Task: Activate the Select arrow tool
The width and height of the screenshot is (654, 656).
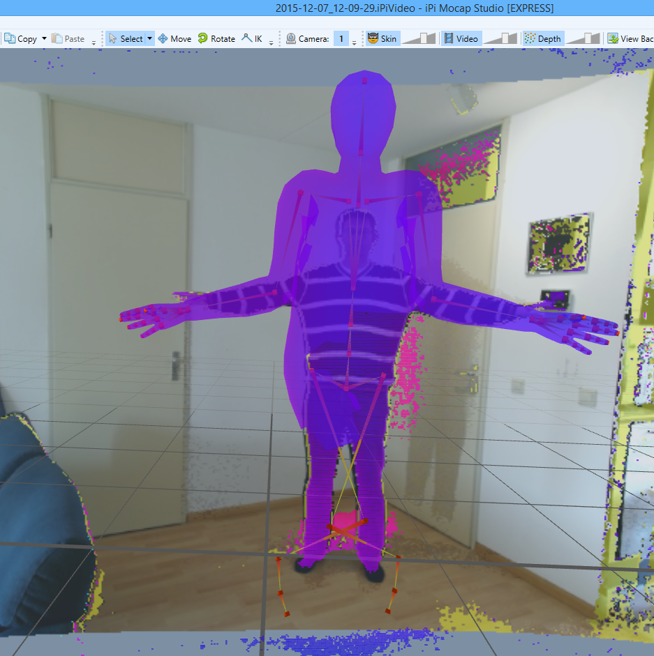Action: [125, 38]
